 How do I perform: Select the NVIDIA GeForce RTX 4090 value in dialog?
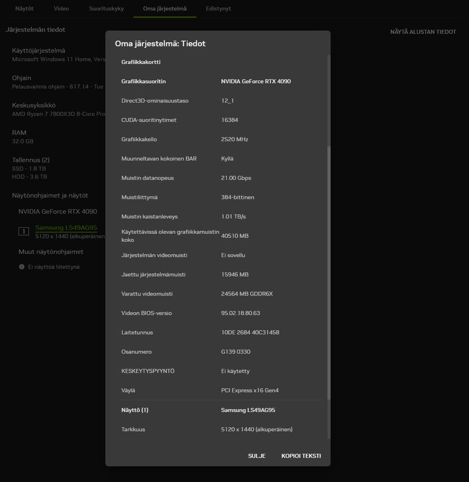click(256, 81)
